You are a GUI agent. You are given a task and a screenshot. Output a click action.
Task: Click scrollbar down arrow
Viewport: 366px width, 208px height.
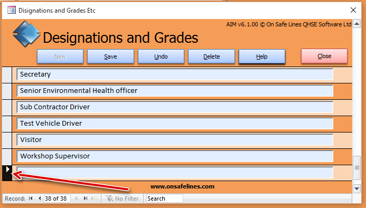(356, 188)
